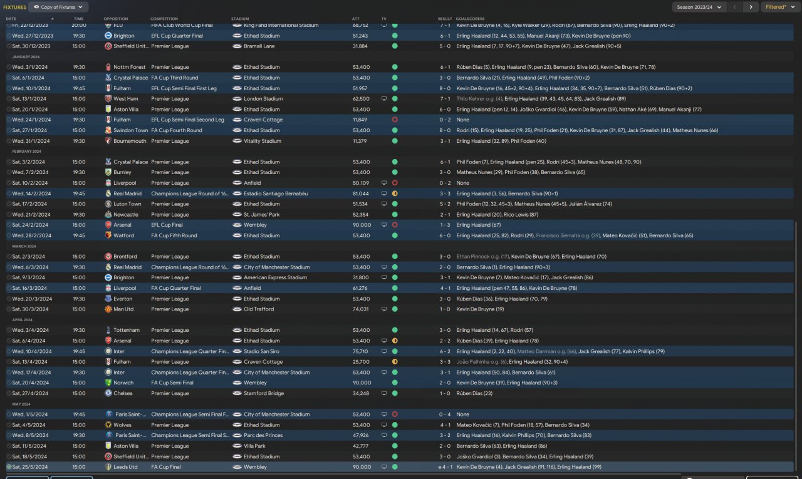Click the Goalscorers column header
Image resolution: width=802 pixels, height=479 pixels.
coord(470,19)
